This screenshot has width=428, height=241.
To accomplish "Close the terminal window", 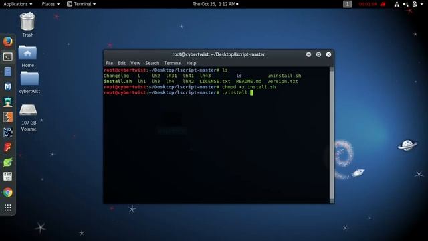I will (328, 54).
